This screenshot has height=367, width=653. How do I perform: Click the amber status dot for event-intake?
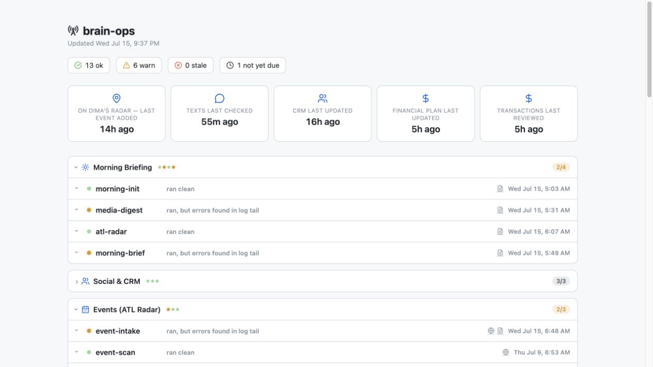pos(89,331)
